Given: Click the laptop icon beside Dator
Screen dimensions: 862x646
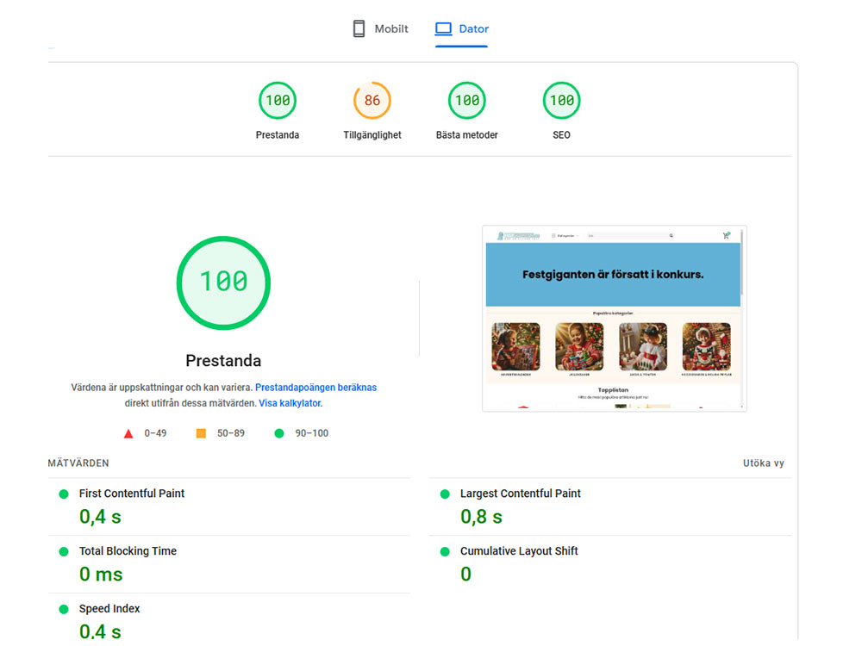Looking at the screenshot, I should point(443,28).
